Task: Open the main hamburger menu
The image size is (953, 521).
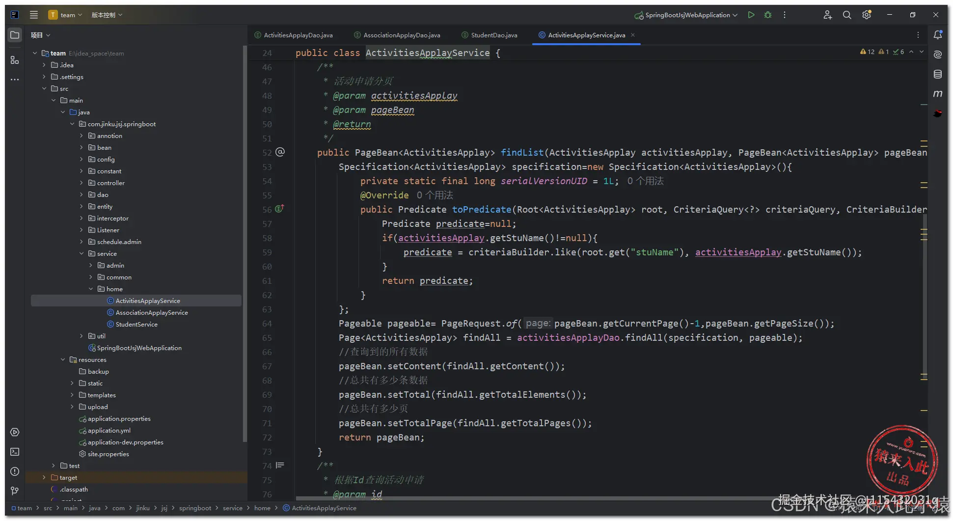Action: [x=34, y=15]
